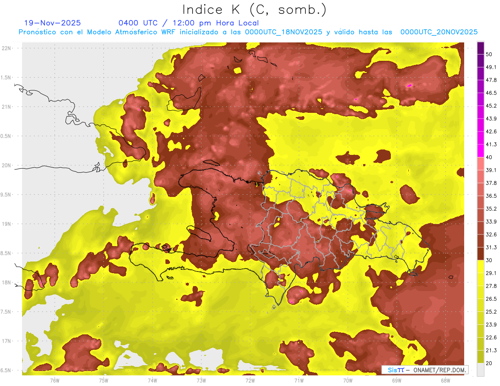Click the colorbar value "25.2"

(491, 312)
